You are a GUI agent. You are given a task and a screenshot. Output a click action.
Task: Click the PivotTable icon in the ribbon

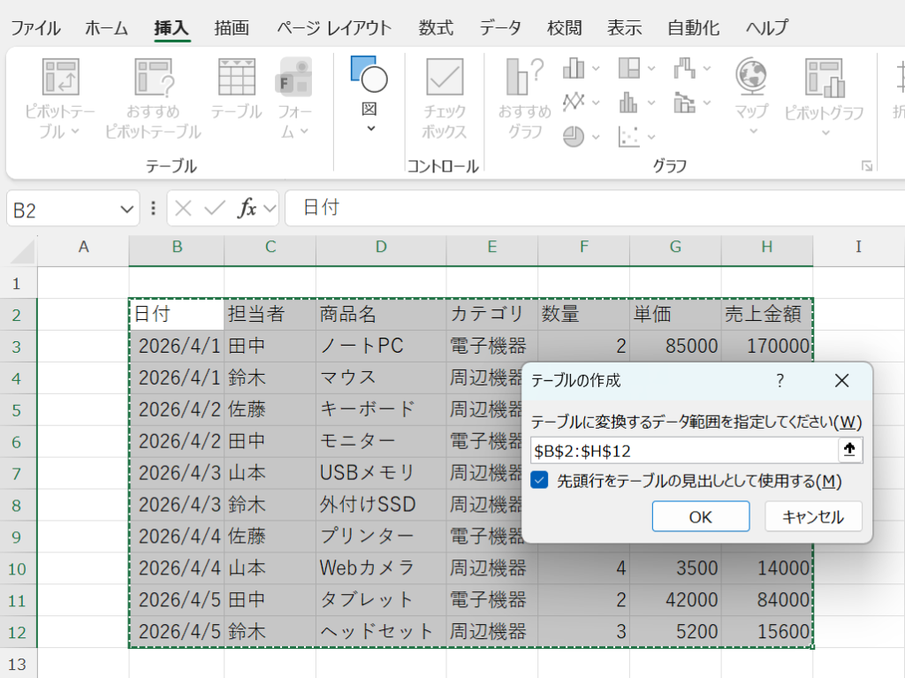click(62, 78)
